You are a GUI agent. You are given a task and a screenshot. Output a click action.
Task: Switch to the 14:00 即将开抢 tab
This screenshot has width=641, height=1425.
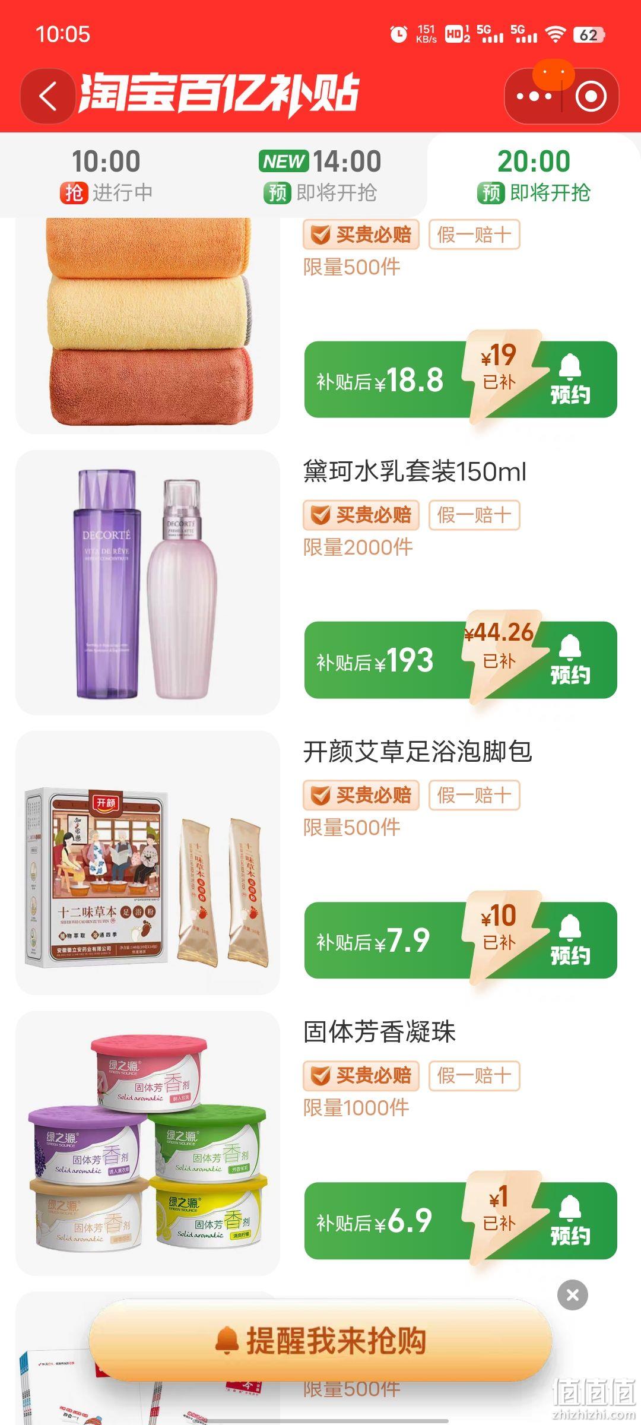pos(320,176)
